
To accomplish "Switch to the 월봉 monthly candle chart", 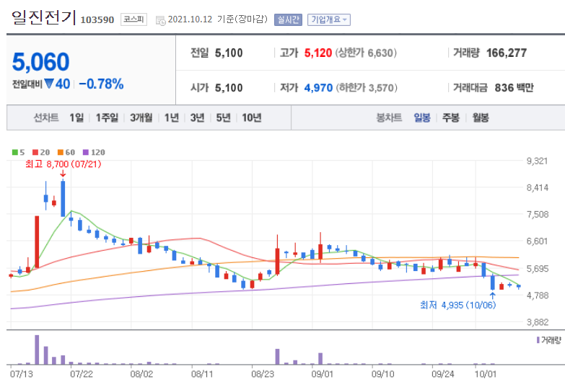I will click(481, 117).
